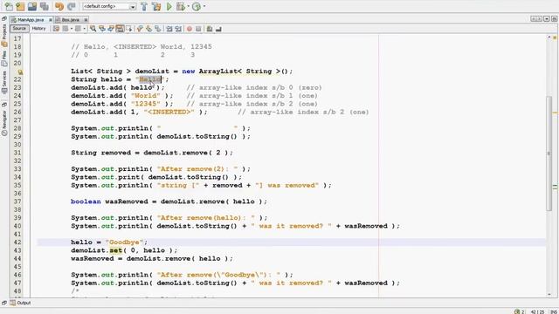Screen dimensions: 559x314
Task: Click the restore-windows icon above Projects
Action: click(x=4, y=19)
